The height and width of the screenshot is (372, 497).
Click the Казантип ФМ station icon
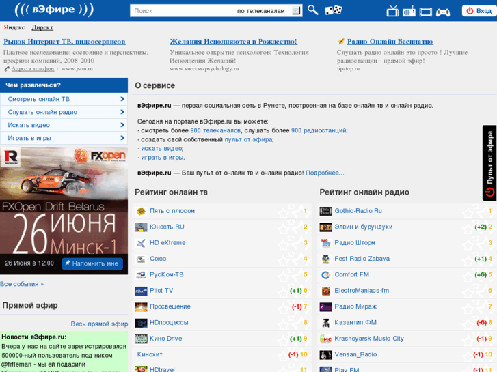click(325, 323)
